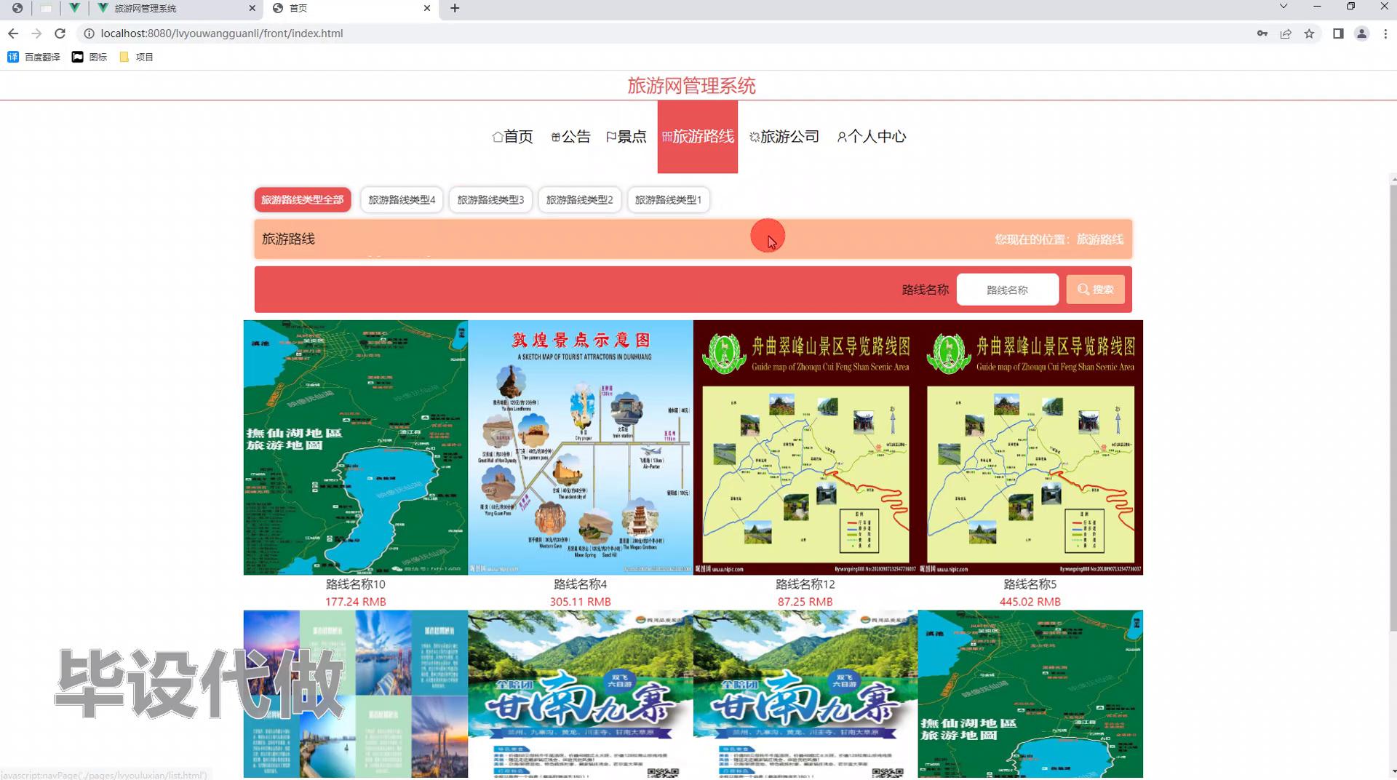Open the Chrome profile avatar

pyautogui.click(x=1361, y=33)
